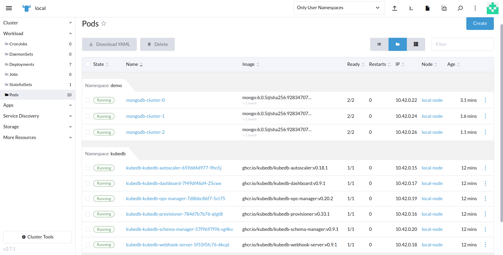Screen dimensions: 503x255
Task: Switch to flat list view
Action: coord(379,44)
